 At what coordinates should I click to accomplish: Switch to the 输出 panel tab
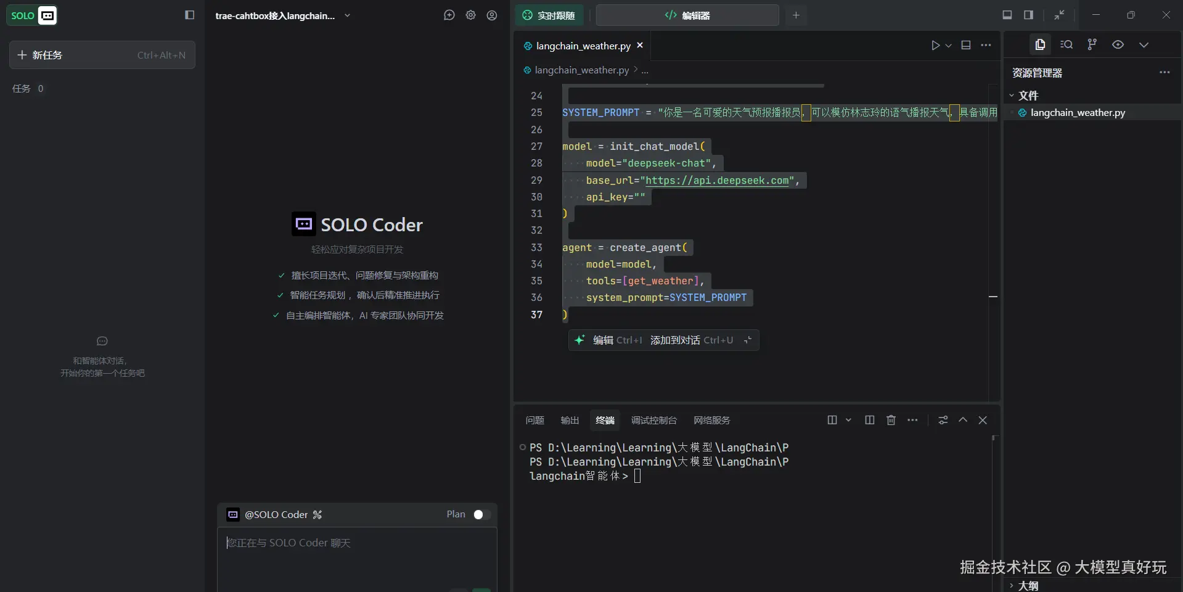570,420
